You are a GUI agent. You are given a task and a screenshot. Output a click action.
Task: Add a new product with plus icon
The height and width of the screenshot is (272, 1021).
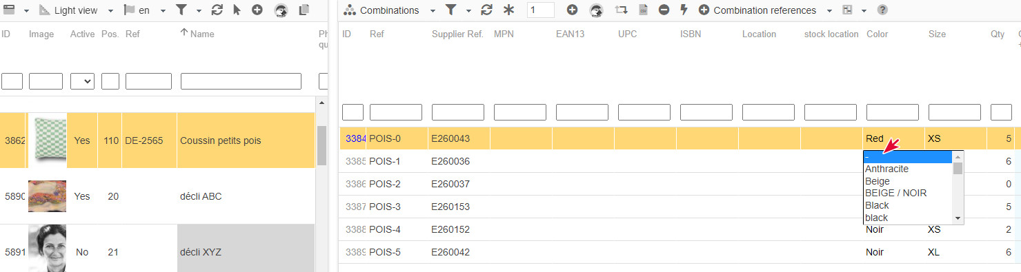(257, 10)
